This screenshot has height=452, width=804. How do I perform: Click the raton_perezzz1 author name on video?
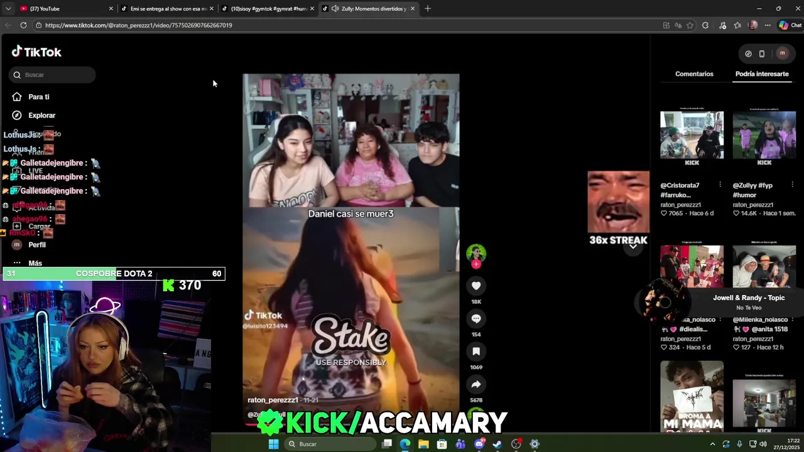pos(273,400)
